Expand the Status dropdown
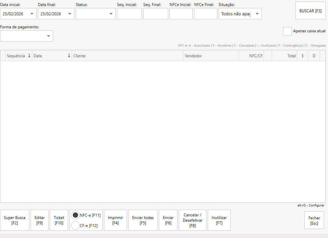The image size is (328, 238). click(111, 14)
